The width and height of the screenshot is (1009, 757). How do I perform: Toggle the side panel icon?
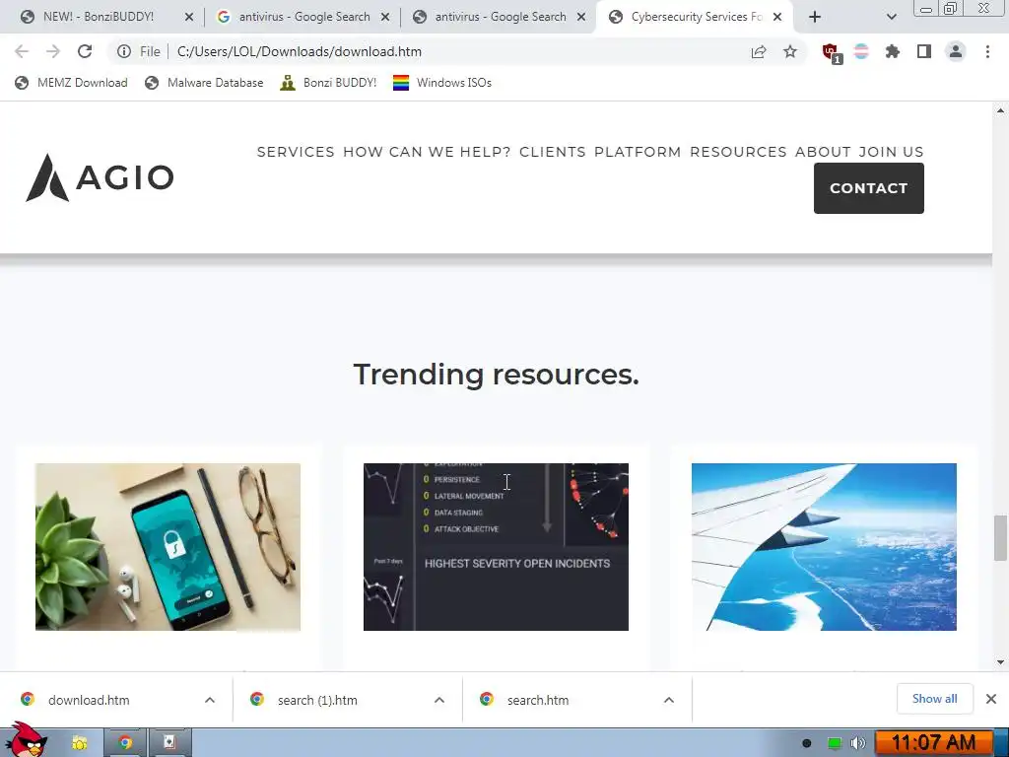(924, 51)
